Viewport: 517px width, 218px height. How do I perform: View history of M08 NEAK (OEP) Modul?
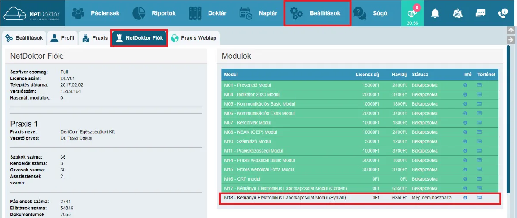click(479, 132)
